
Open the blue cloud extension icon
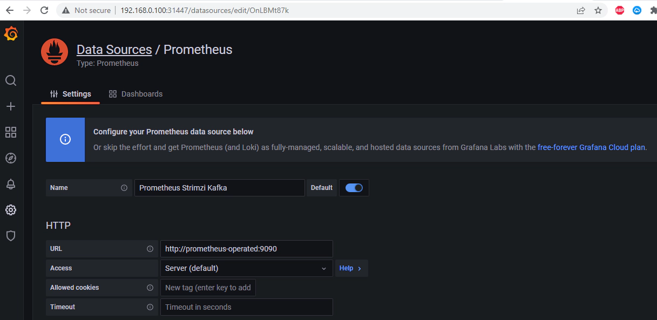pyautogui.click(x=637, y=10)
